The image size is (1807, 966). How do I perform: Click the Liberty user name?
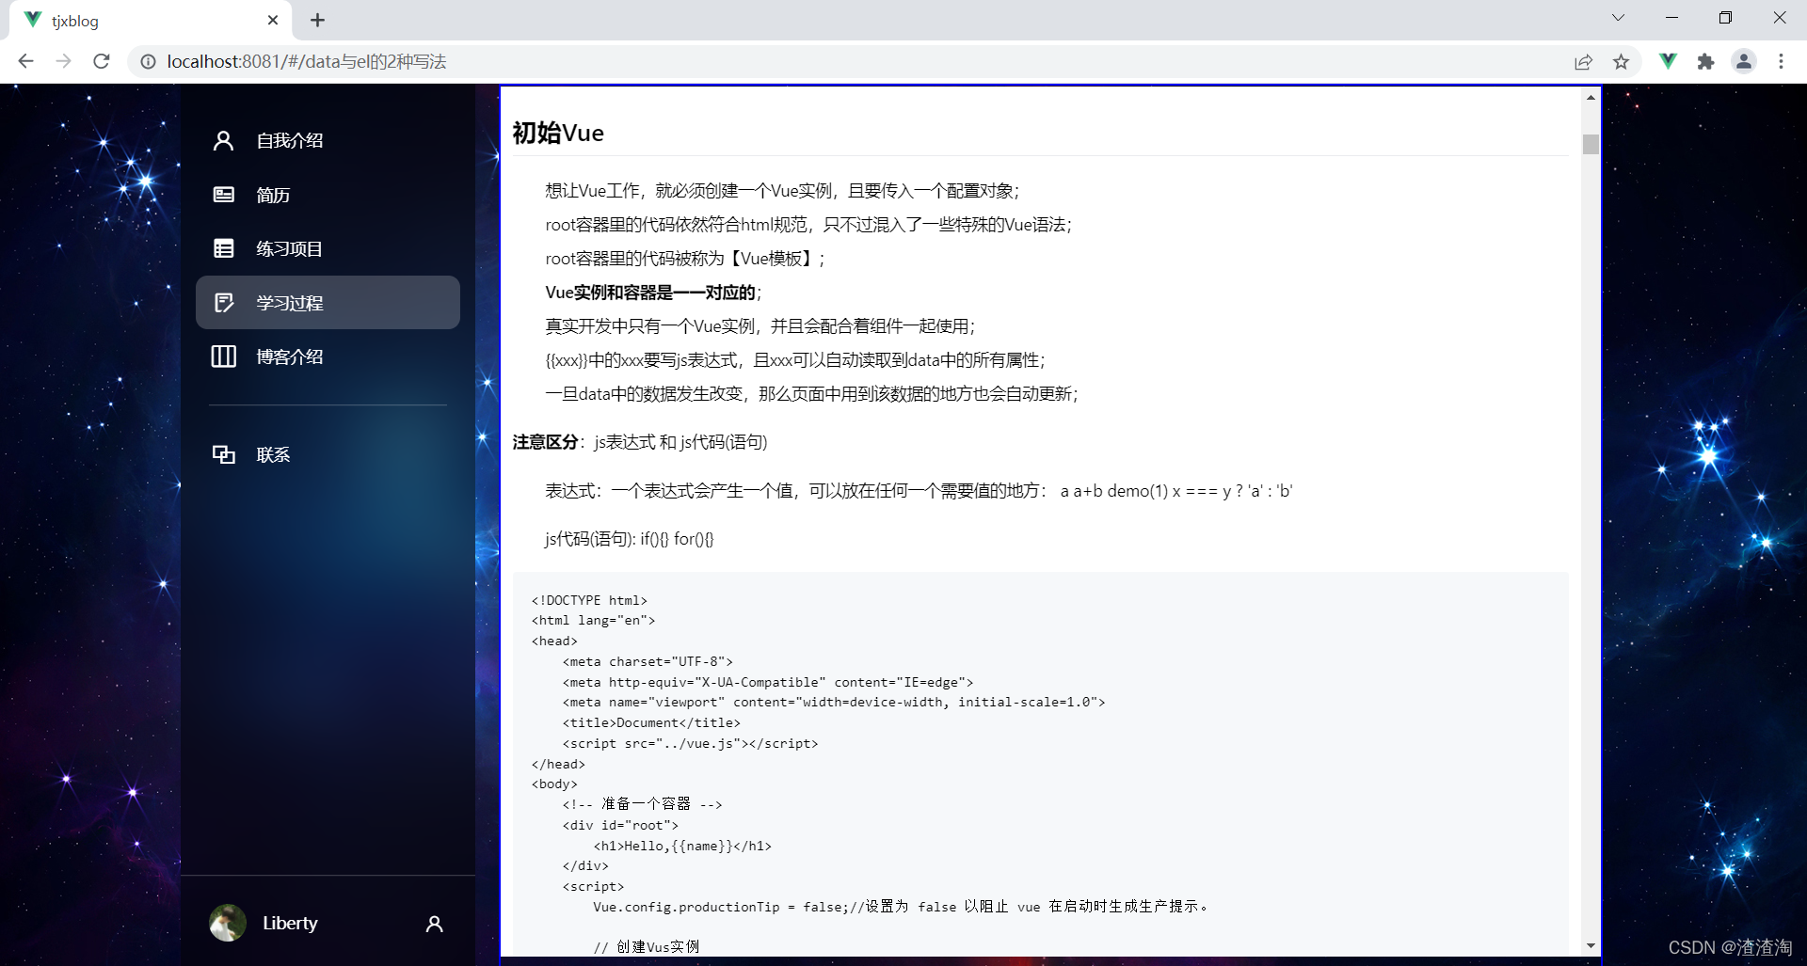click(x=290, y=923)
